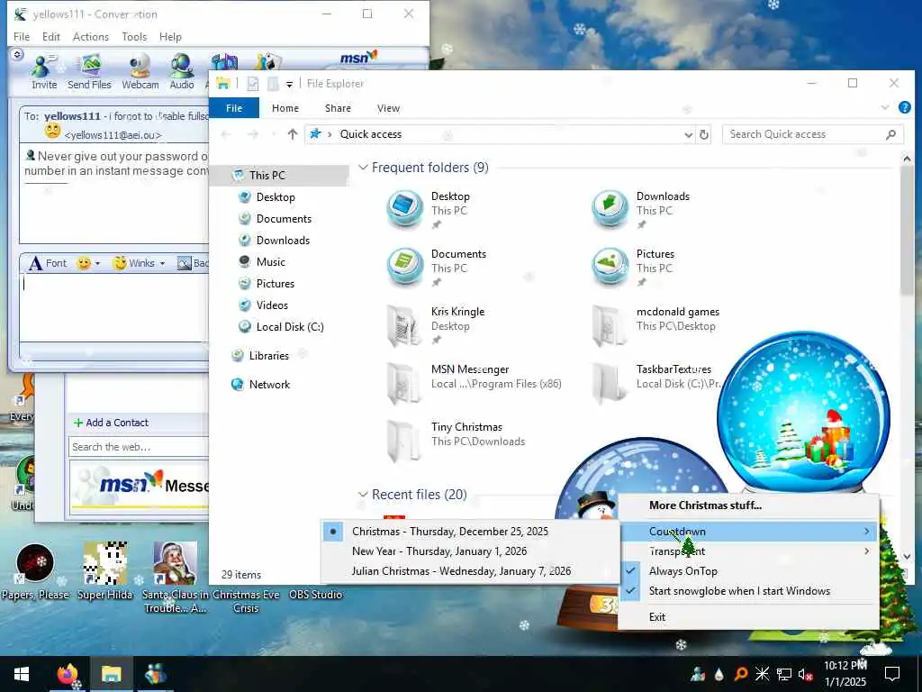
Task: Click the MSN message typing area
Action: click(114, 306)
